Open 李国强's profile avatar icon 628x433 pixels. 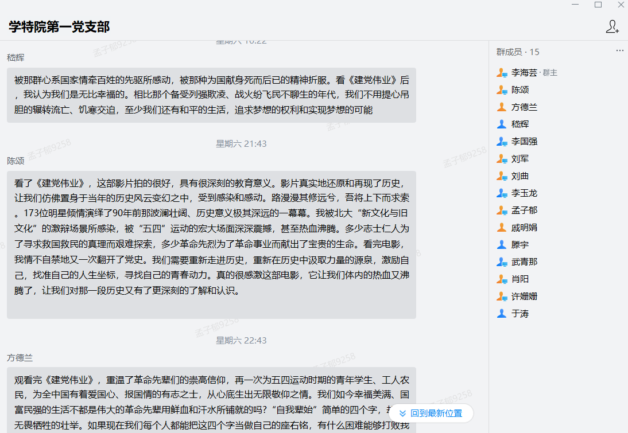tap(502, 142)
